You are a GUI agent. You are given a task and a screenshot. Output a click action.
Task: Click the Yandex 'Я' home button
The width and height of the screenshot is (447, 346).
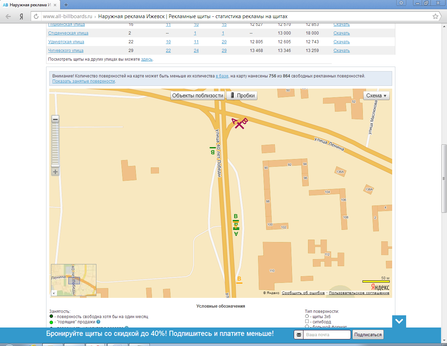(x=21, y=16)
